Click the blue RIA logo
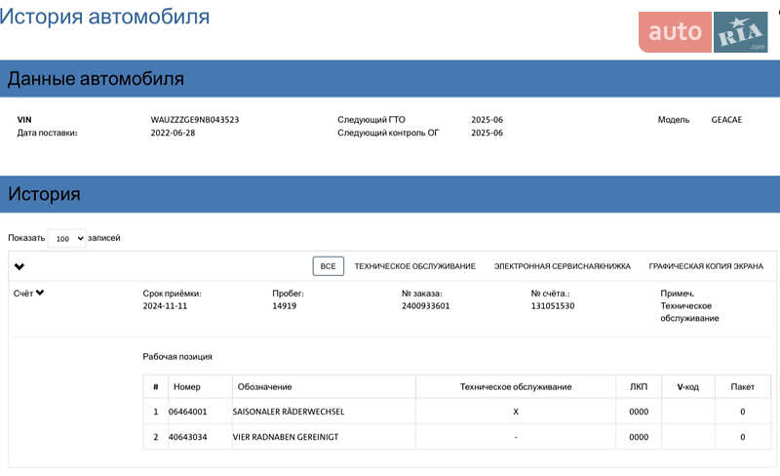780x476 pixels. [x=741, y=33]
